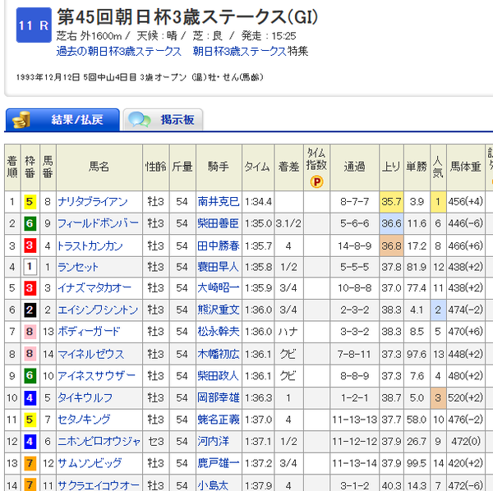Switch to the 掲示板 tab

coord(163,119)
